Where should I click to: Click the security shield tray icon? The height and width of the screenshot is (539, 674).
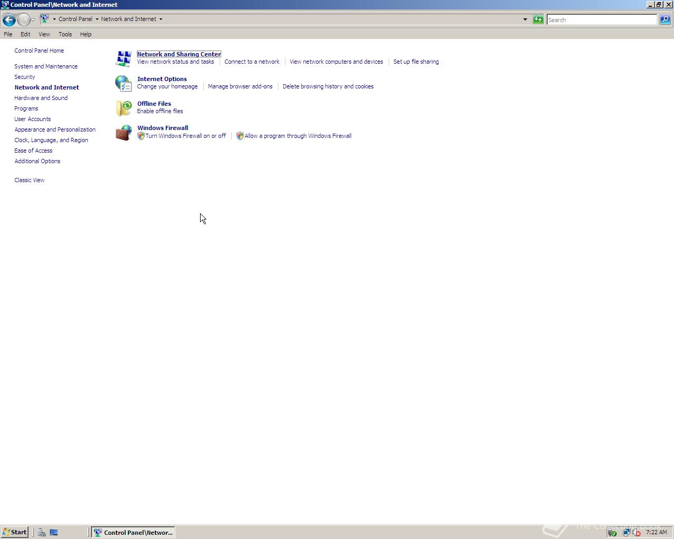coord(612,532)
